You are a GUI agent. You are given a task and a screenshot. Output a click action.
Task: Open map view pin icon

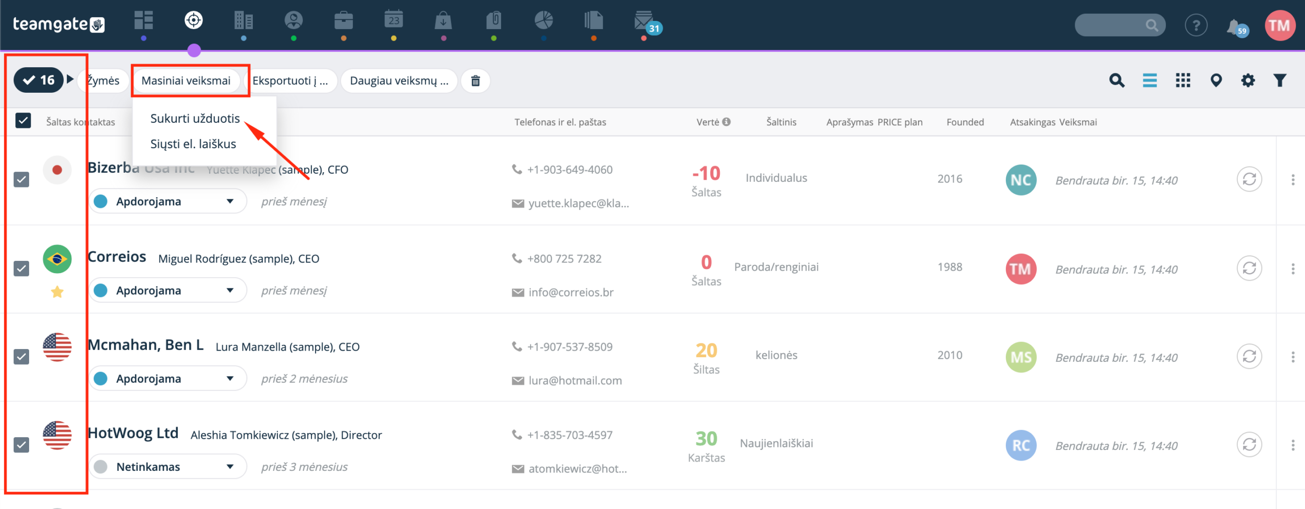[x=1216, y=80]
